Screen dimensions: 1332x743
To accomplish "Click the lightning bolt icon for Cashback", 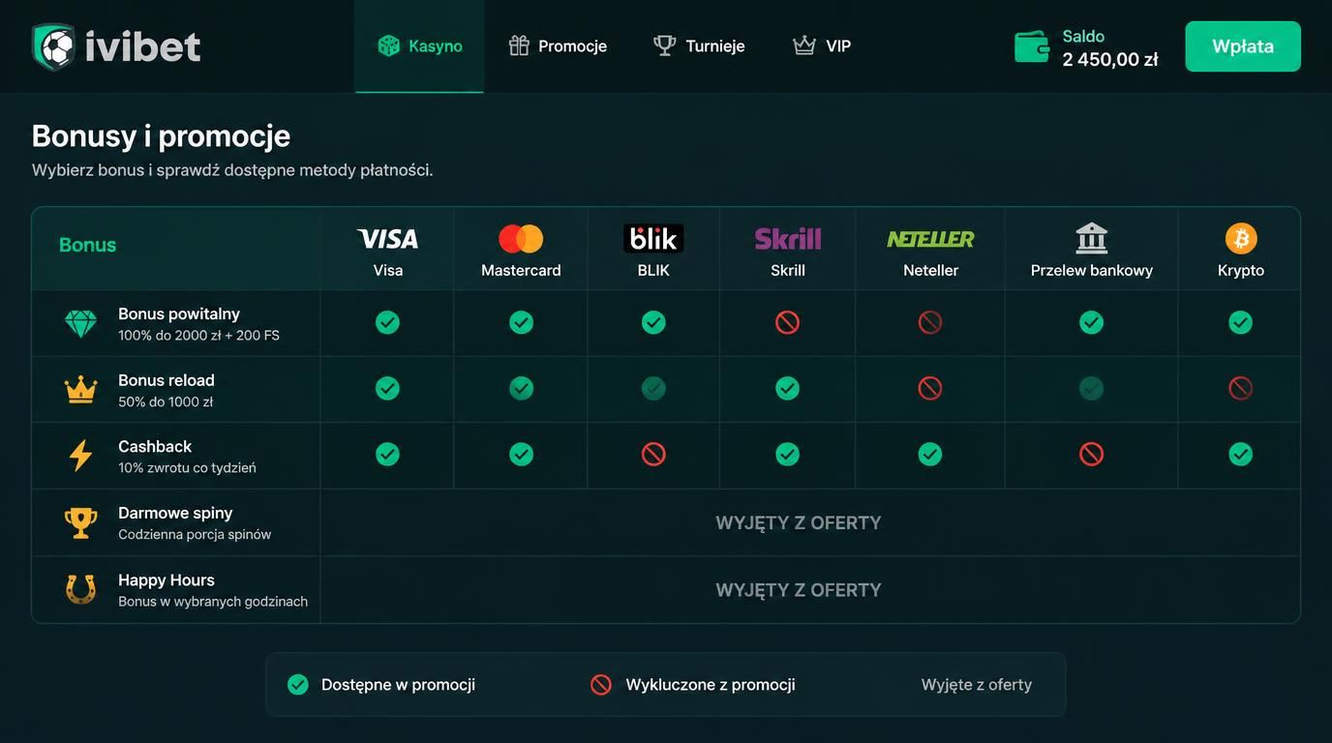I will coord(80,456).
